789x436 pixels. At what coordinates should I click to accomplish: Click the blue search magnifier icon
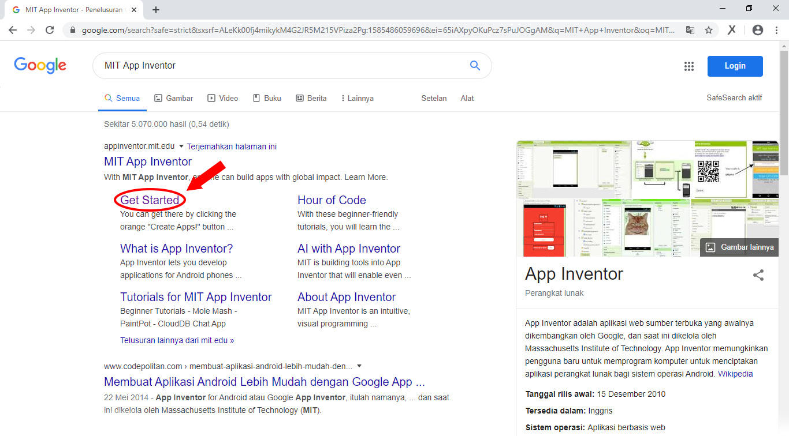tap(475, 66)
